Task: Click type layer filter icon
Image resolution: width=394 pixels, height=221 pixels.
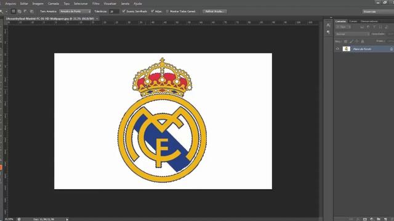Action: [374, 27]
